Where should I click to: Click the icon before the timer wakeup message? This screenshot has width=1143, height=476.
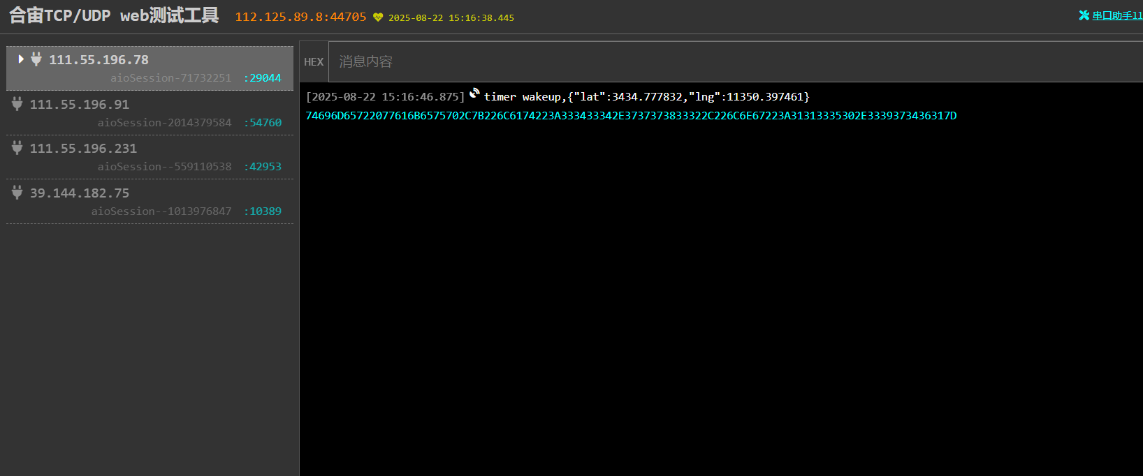tap(475, 93)
